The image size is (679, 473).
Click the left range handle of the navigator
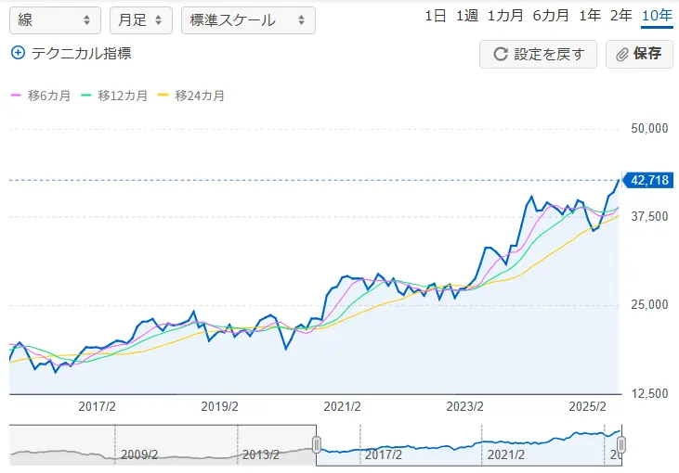tap(317, 445)
